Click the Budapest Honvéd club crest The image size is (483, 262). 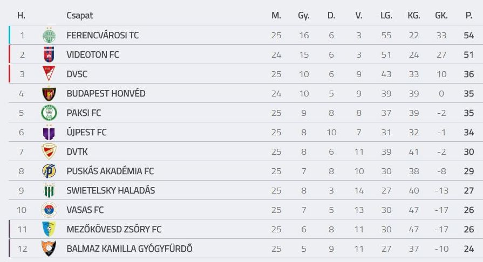tap(49, 93)
